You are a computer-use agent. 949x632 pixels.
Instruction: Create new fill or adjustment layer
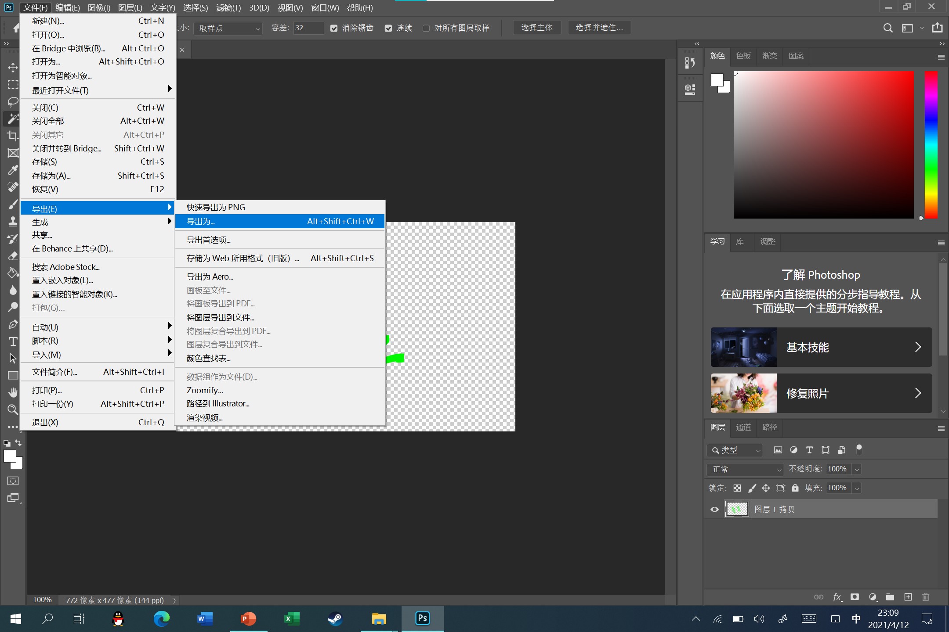pyautogui.click(x=873, y=597)
